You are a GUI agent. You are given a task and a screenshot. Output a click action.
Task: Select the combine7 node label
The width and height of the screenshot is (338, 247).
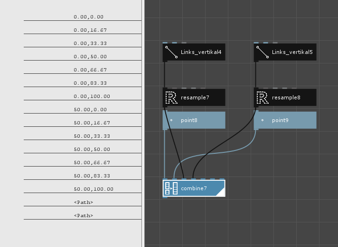194,188
